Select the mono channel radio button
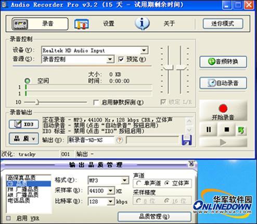257x224 pixels. 138,183
